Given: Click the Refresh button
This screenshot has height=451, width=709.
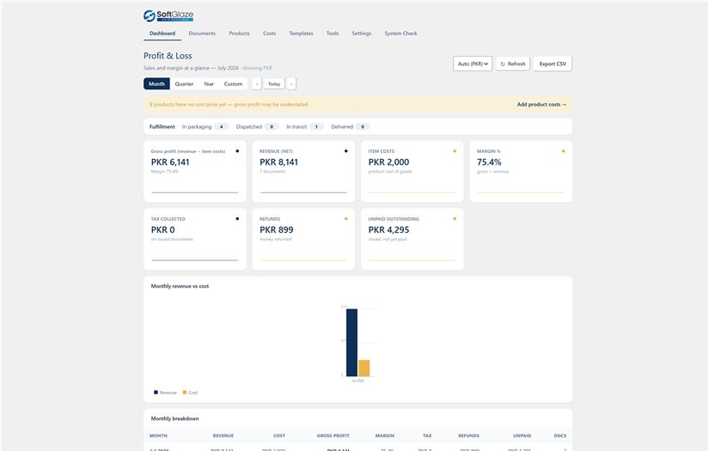Looking at the screenshot, I should point(513,64).
